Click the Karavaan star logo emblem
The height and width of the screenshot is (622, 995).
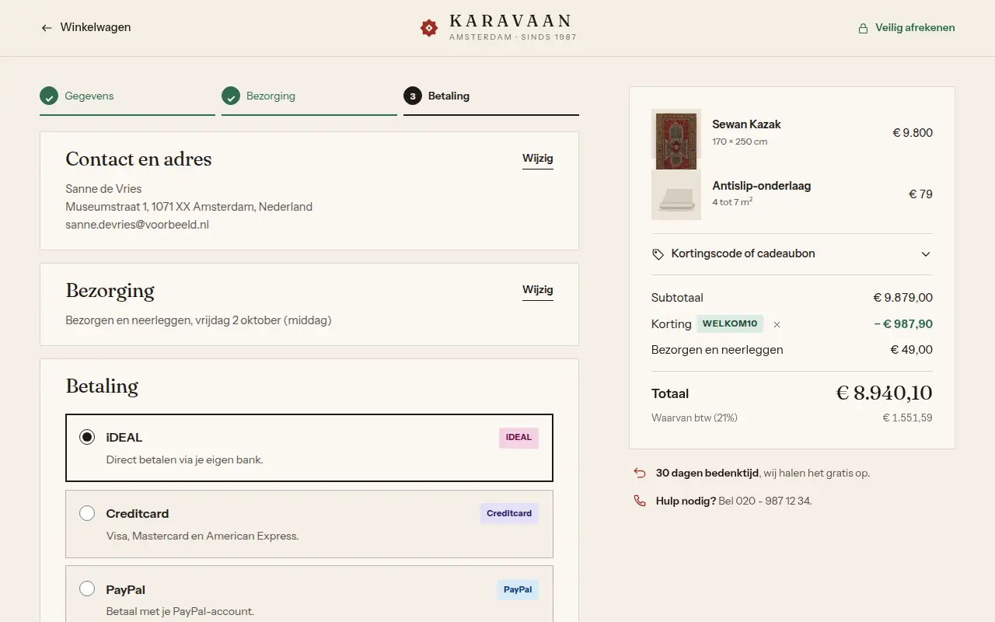(429, 28)
